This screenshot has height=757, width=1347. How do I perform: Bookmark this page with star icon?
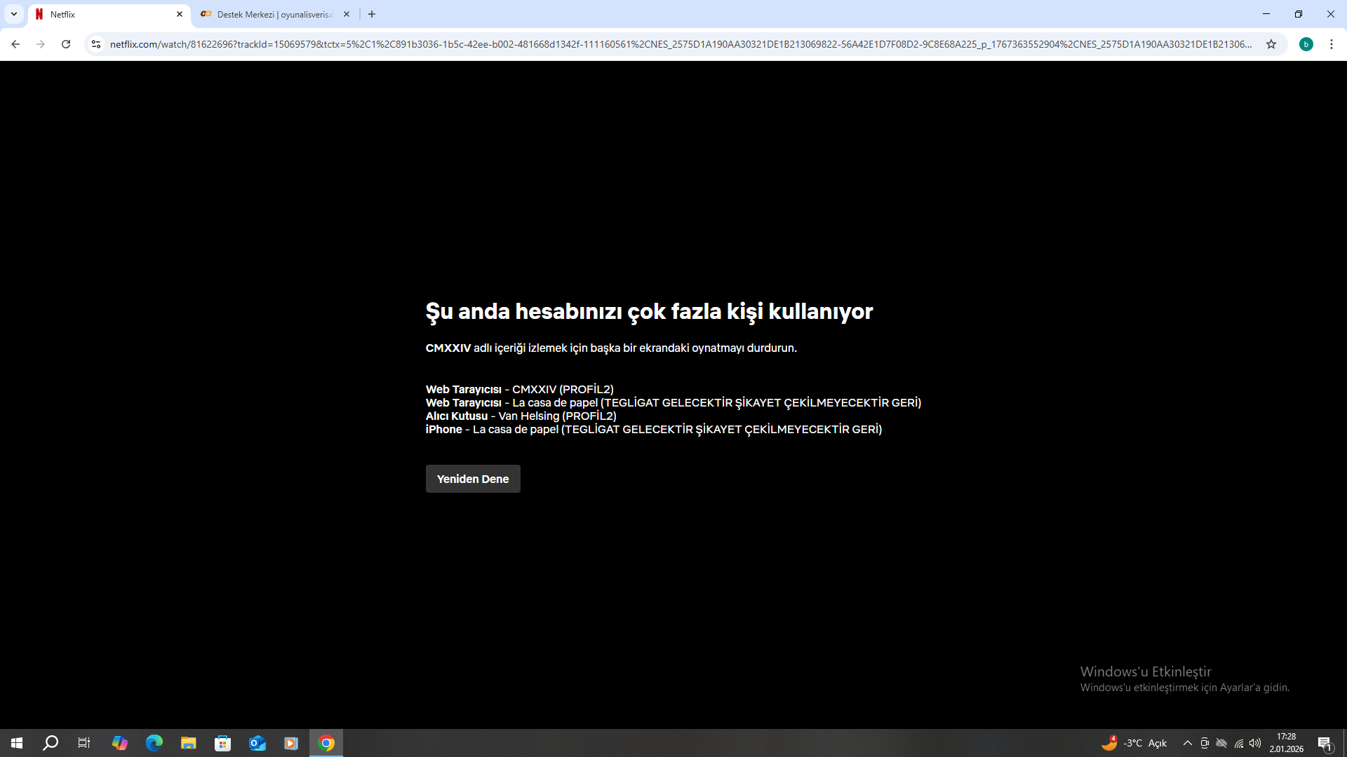click(x=1271, y=44)
